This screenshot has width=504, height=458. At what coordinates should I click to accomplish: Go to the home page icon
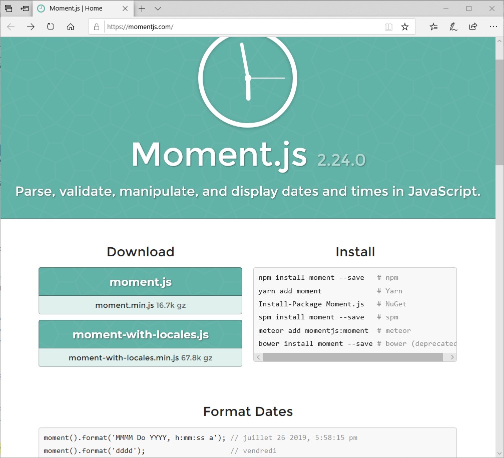[x=71, y=27]
